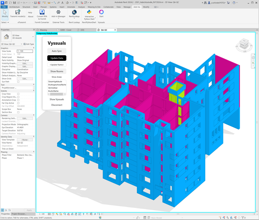This screenshot has height=220, width=259.
Task: Click the Show Areas list horizontal scrollbar
Action: (x=57, y=94)
